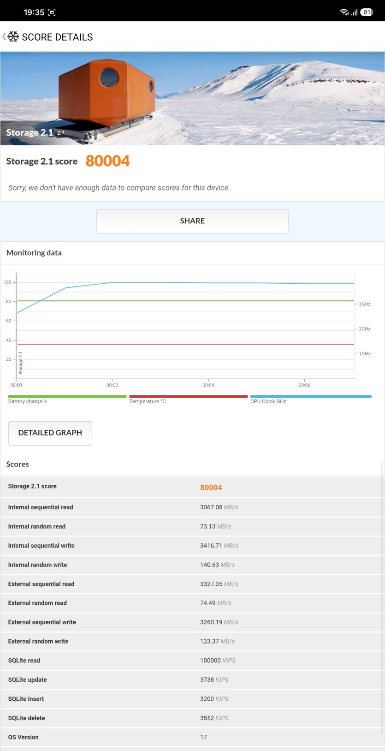Screen dimensions: 385x751
Task: Select Internal random write row
Action: click(x=192, y=565)
